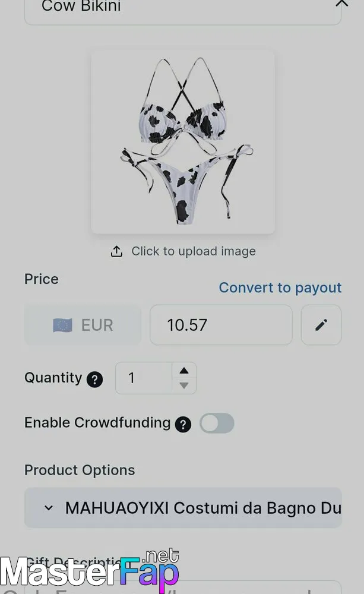The image size is (364, 594).
Task: Click the upload arrow icon
Action: click(117, 252)
